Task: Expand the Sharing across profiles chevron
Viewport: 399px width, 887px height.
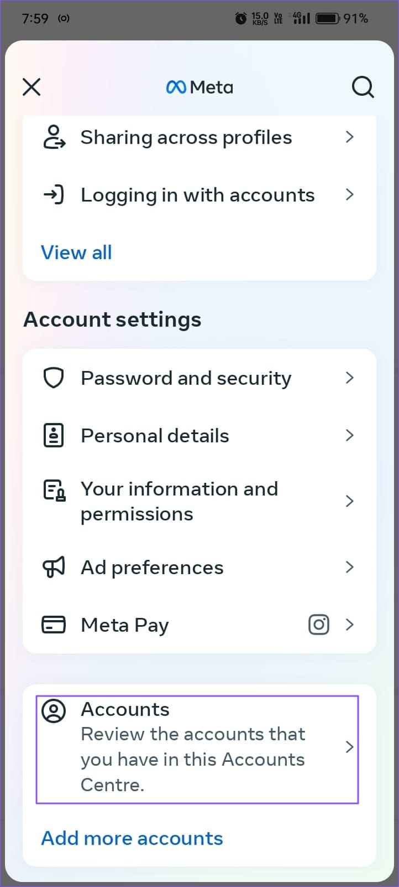Action: [x=349, y=137]
